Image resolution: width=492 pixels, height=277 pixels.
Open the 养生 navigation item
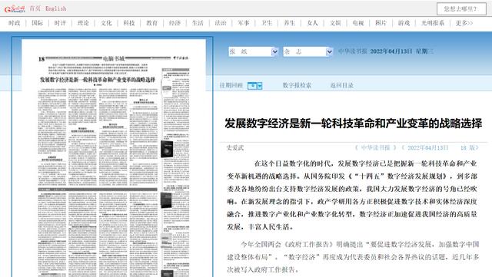click(x=289, y=23)
